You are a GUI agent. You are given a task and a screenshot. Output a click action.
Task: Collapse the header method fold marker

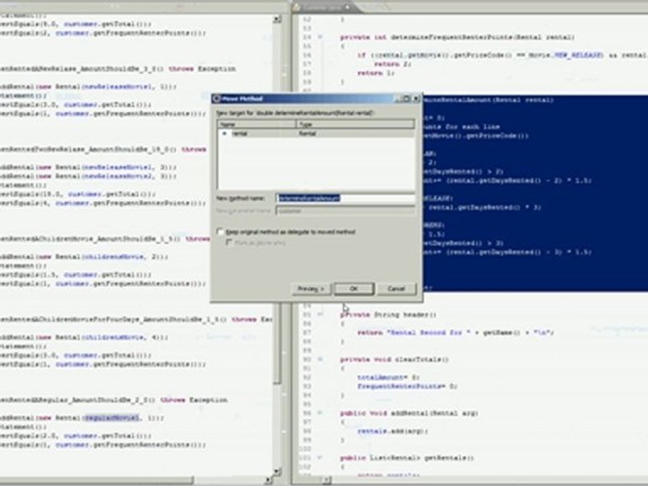point(320,314)
